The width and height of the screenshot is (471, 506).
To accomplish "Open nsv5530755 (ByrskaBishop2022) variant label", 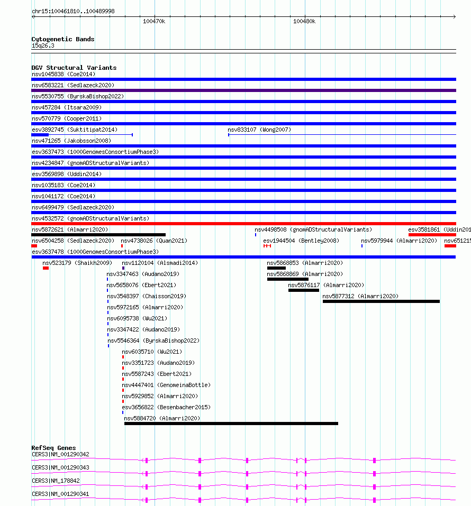I will 78,96.
